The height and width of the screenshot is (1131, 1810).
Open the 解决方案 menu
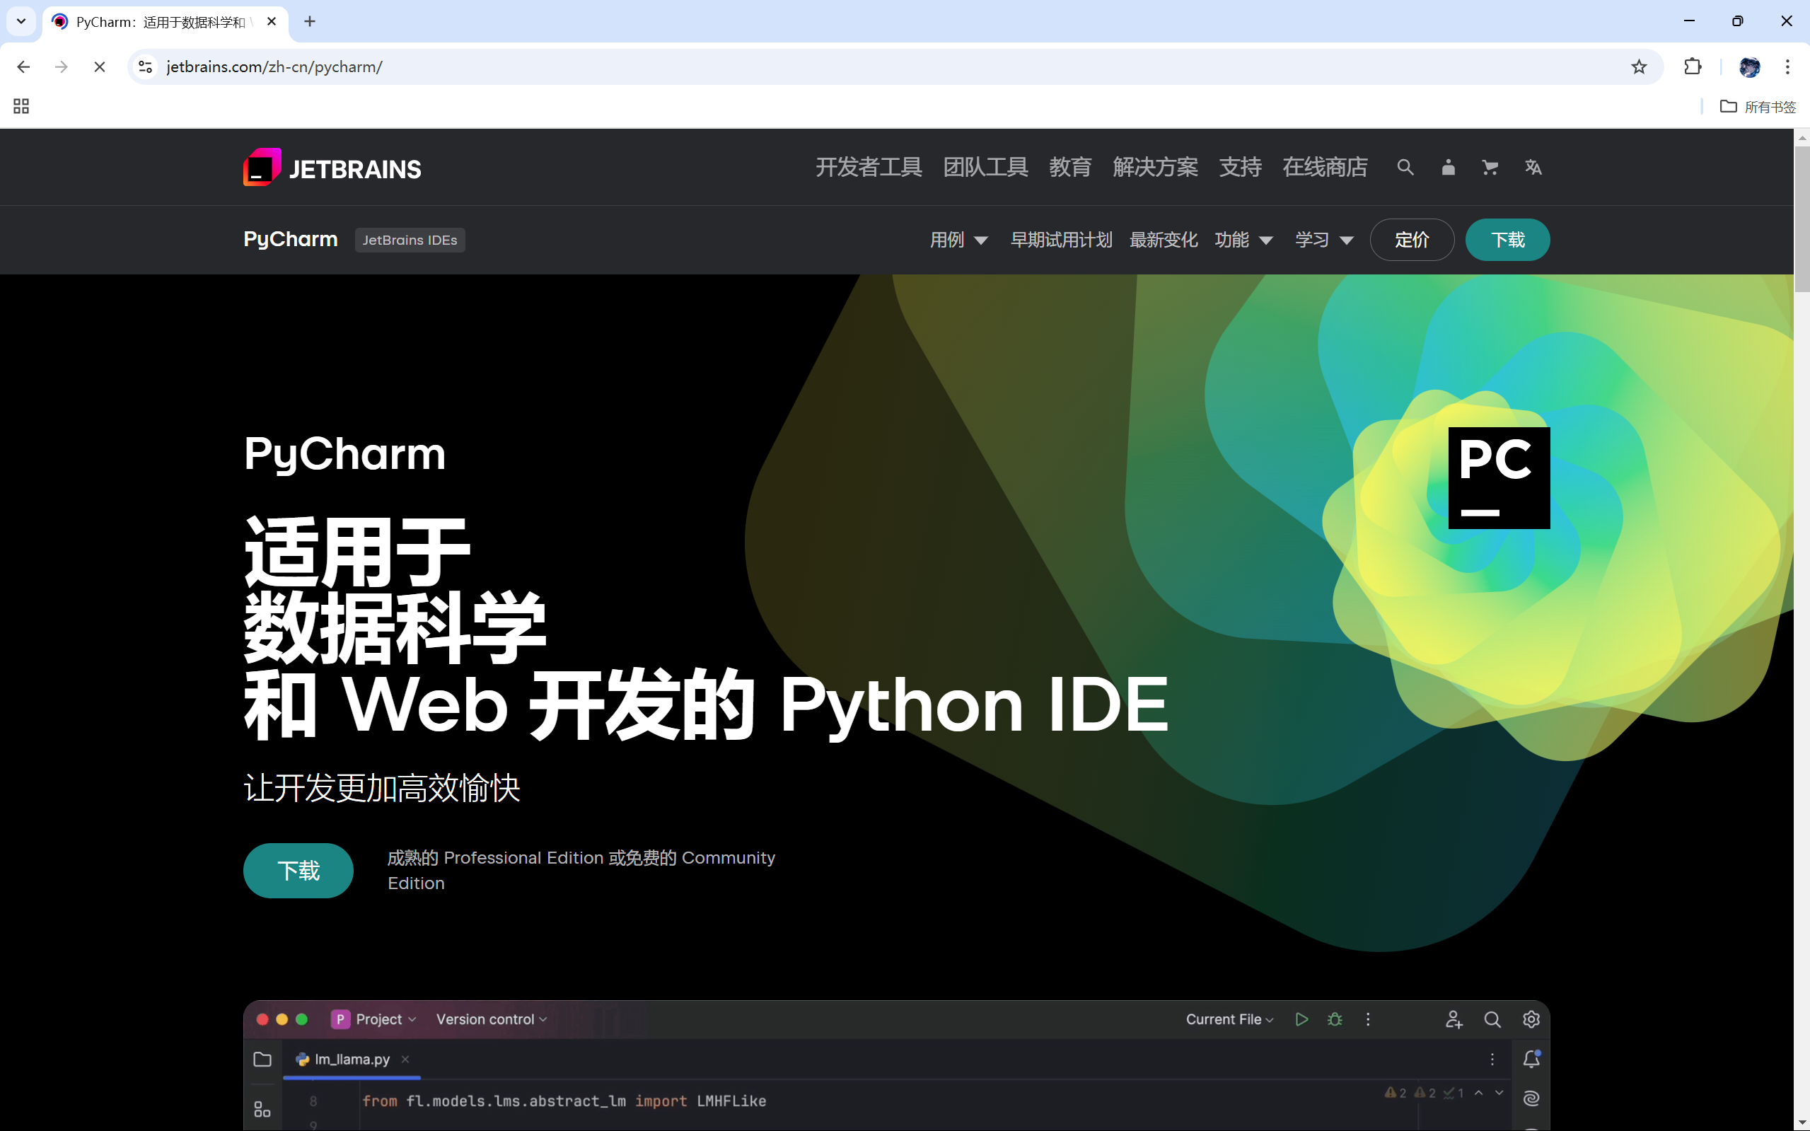pyautogui.click(x=1156, y=167)
